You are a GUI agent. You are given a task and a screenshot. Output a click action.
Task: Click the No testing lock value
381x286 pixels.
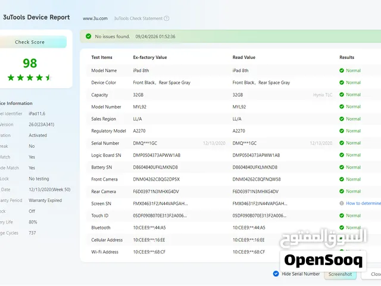point(39,179)
